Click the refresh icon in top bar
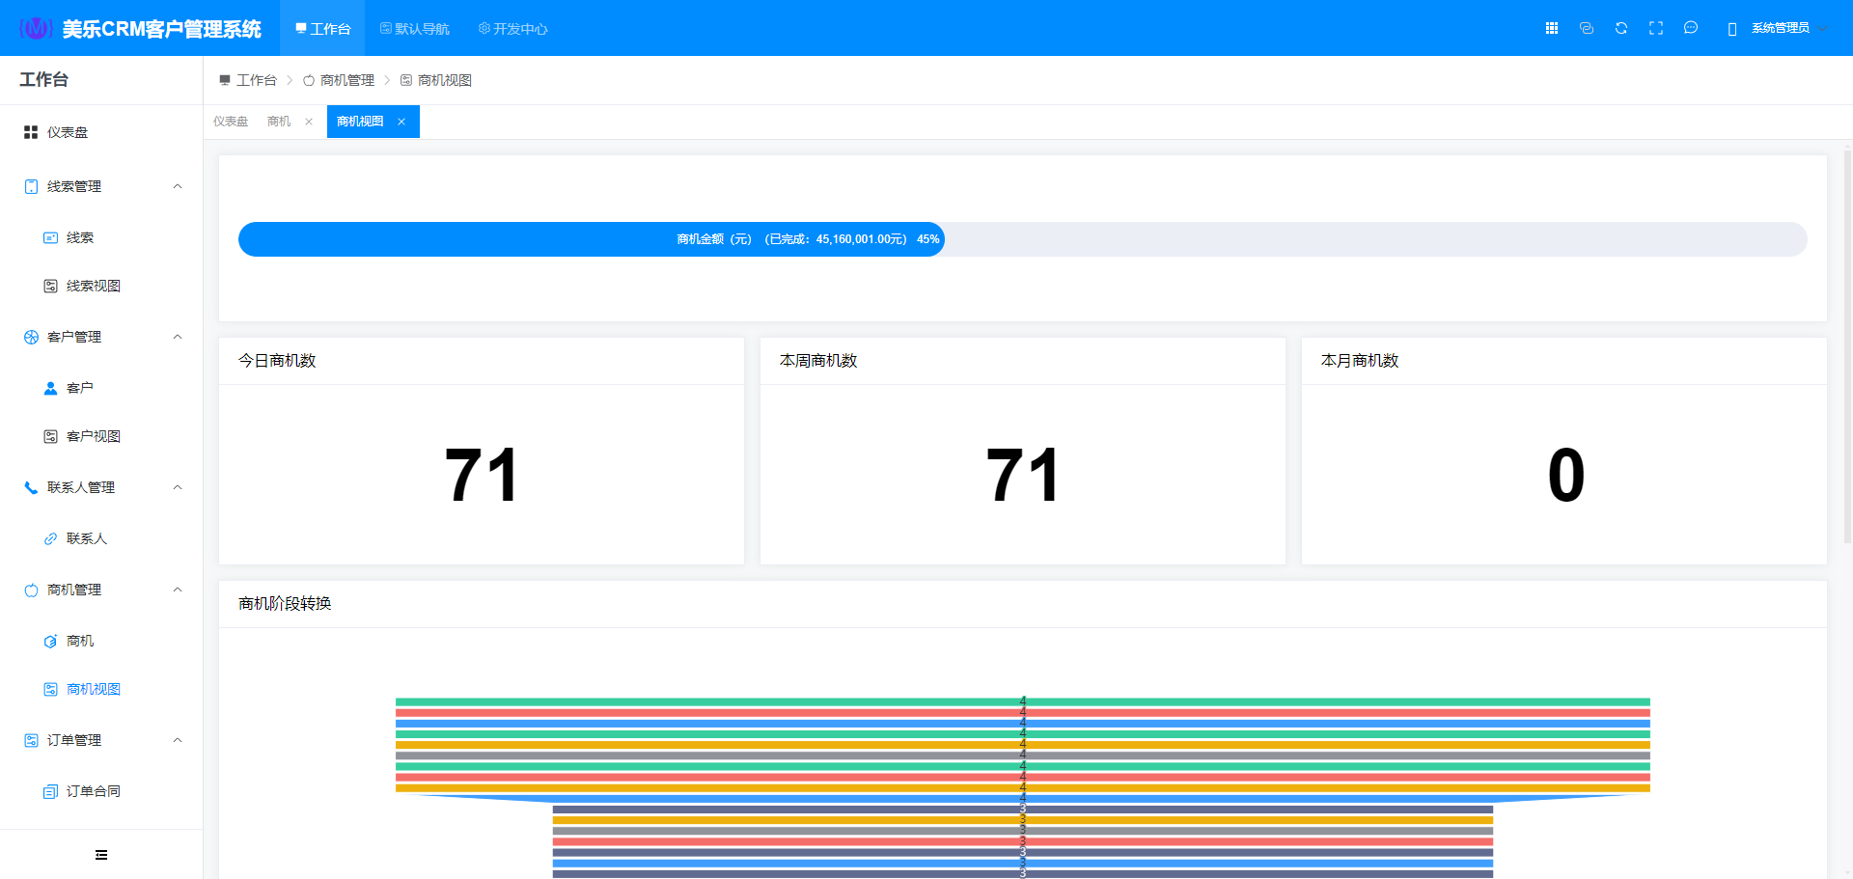The image size is (1853, 879). tap(1621, 28)
